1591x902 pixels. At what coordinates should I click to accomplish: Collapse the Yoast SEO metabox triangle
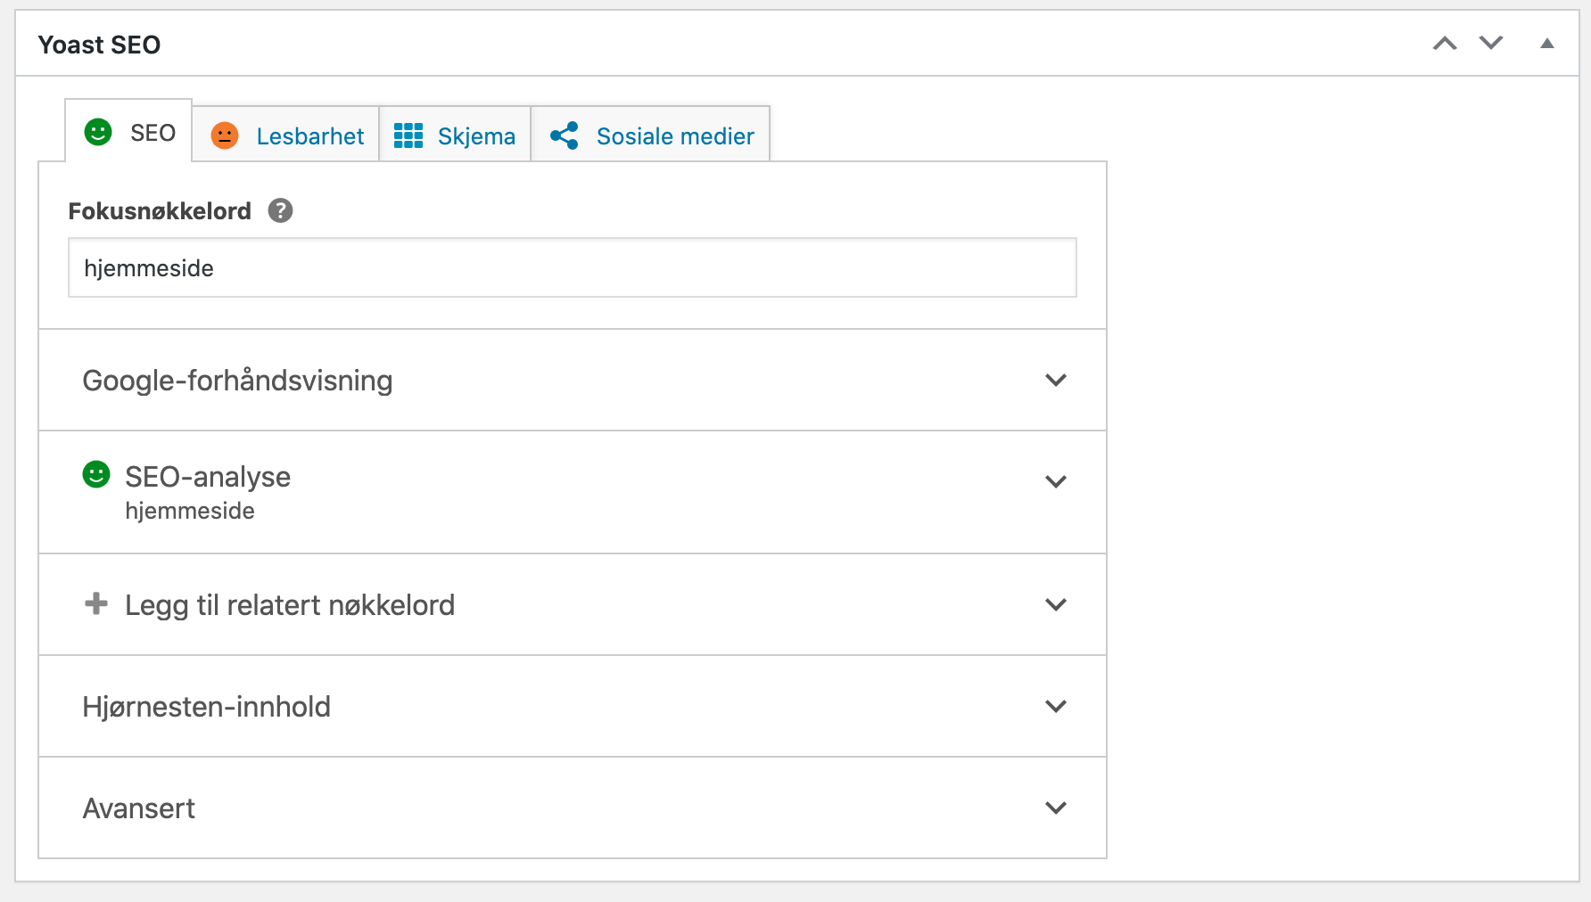click(1547, 44)
